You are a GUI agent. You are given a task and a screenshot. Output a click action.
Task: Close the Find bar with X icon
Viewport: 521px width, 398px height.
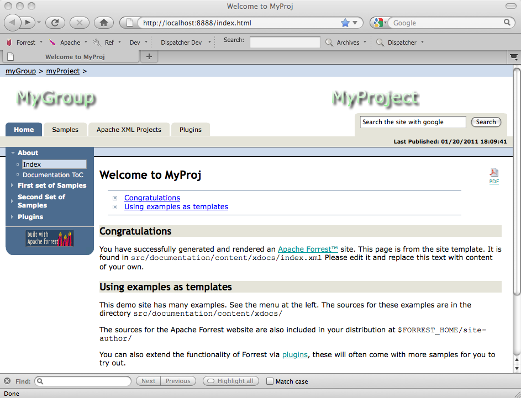tap(7, 381)
